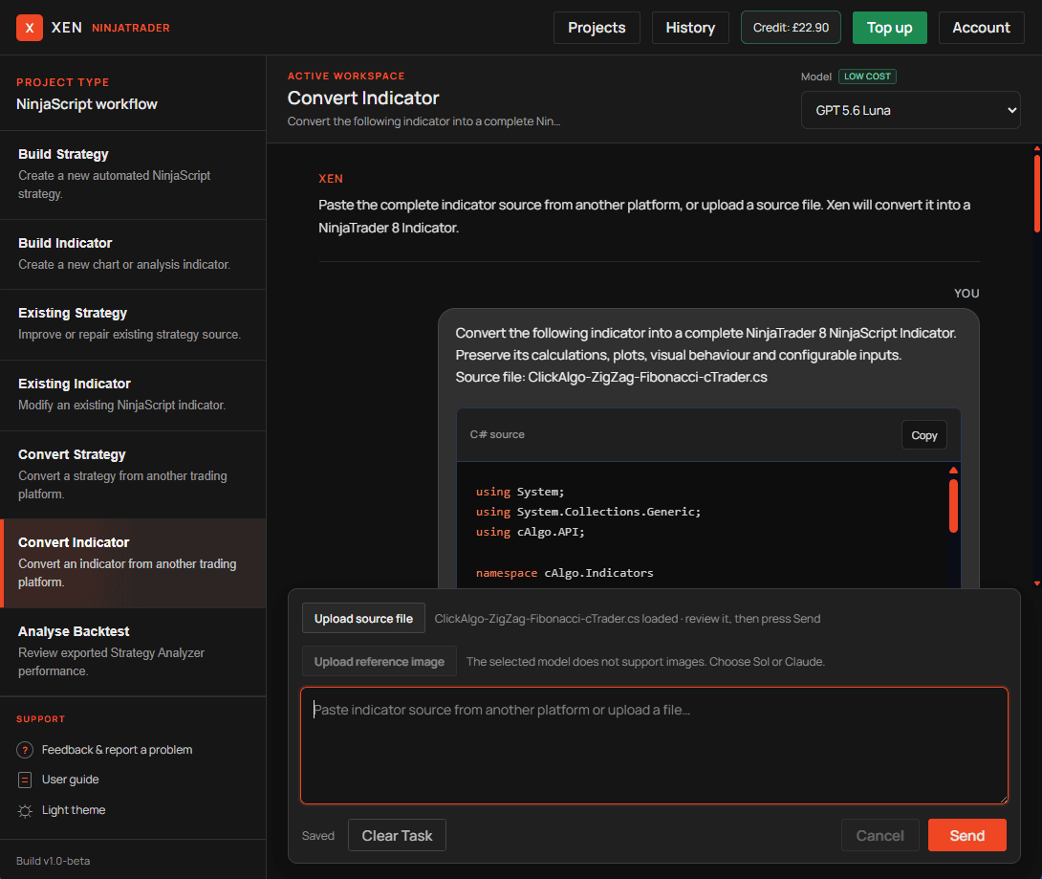Click the code line 'using System.Collections.Generic;'
This screenshot has height=879, width=1042.
click(x=588, y=512)
